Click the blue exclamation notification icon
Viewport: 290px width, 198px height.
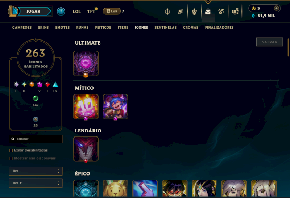tap(61, 12)
